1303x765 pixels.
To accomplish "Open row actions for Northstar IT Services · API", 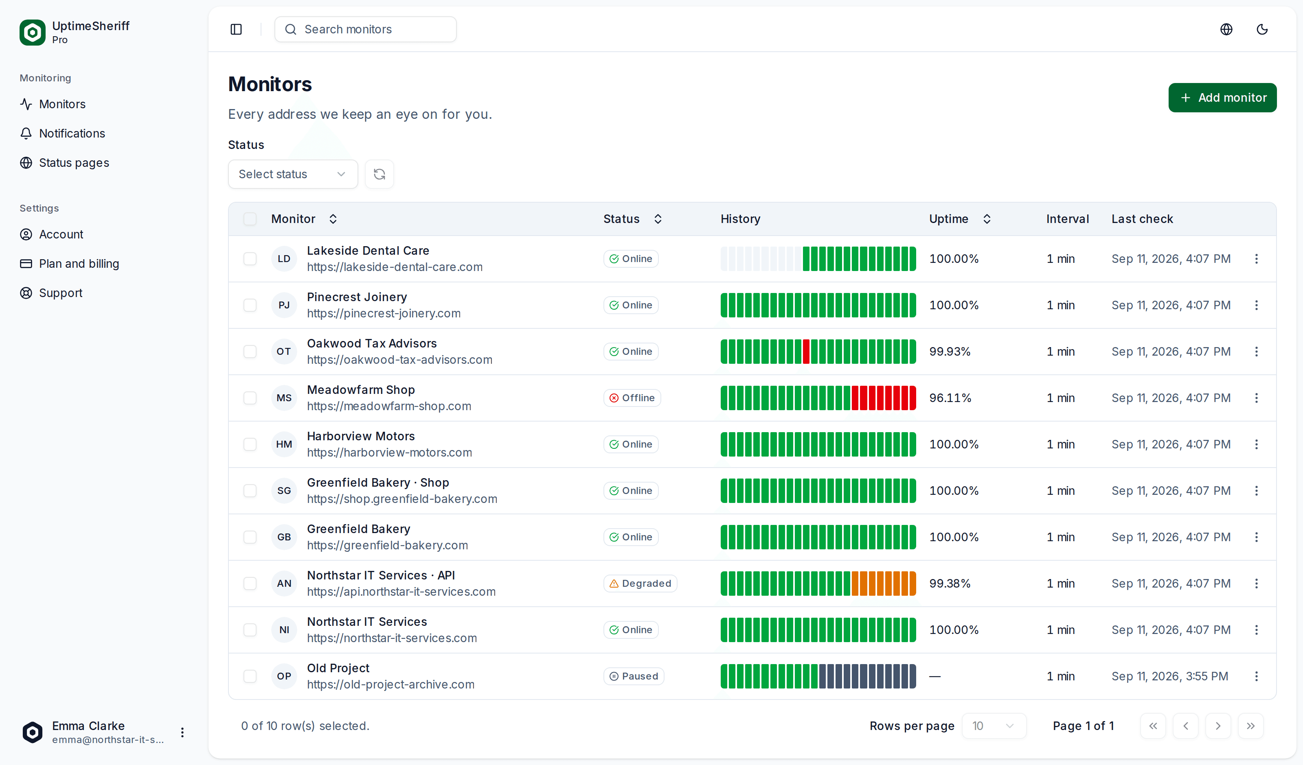I will pos(1256,584).
